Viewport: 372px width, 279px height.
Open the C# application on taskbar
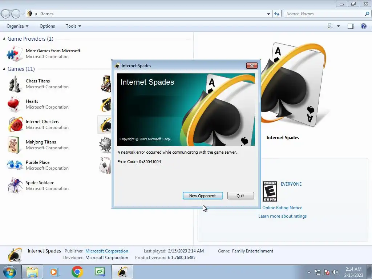(x=100, y=272)
